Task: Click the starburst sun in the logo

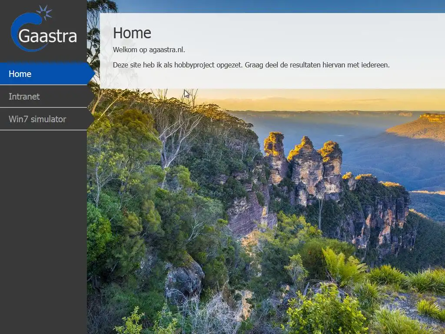Action: [44, 12]
